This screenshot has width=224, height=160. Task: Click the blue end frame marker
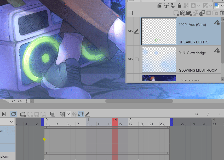[171, 122]
